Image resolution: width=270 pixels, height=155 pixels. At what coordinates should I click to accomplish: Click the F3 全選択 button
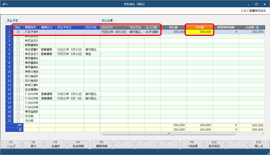click(x=56, y=145)
